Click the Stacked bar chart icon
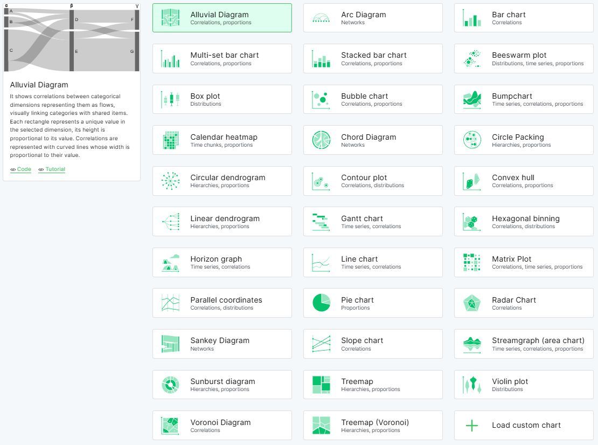The width and height of the screenshot is (598, 445). [x=321, y=58]
